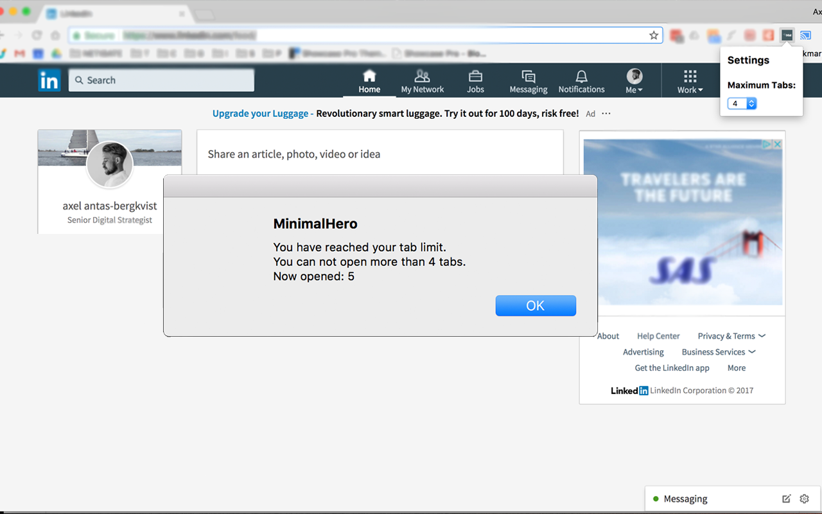Click the profile avatar photo
Image resolution: width=822 pixels, height=514 pixels.
pos(110,164)
